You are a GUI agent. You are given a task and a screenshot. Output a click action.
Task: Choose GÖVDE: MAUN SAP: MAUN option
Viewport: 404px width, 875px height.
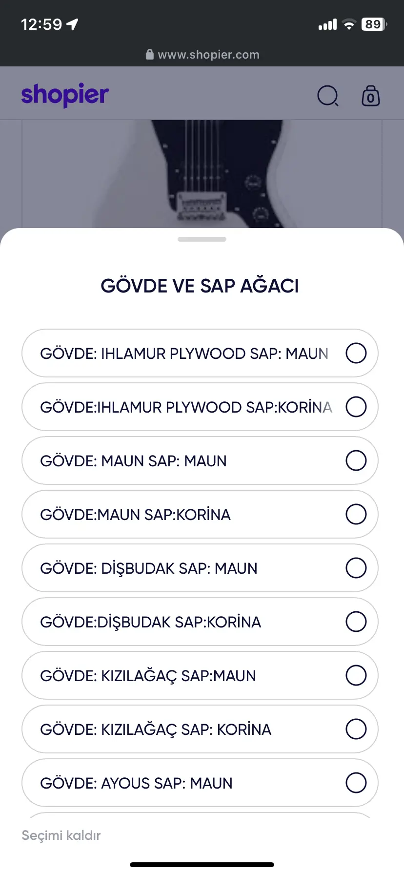pyautogui.click(x=200, y=460)
